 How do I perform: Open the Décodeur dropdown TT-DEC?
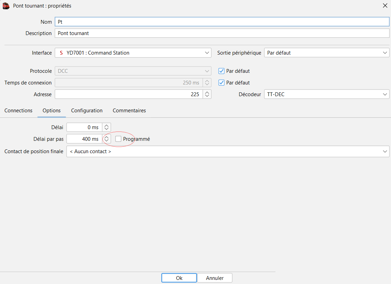click(x=327, y=94)
